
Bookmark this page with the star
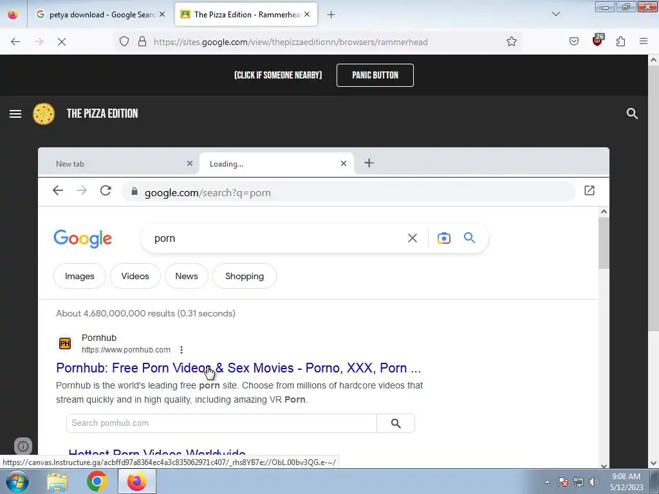(x=512, y=42)
